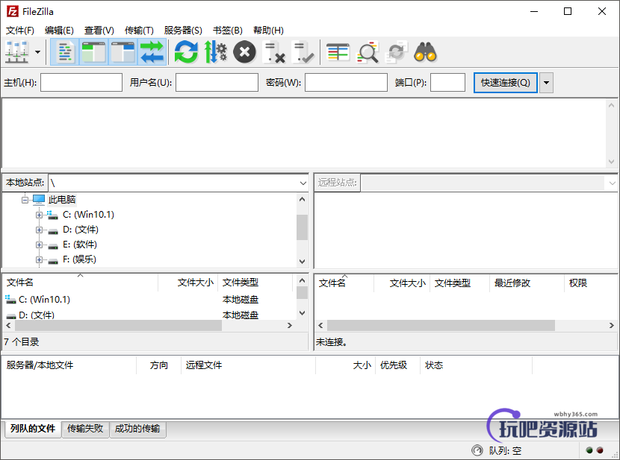Screen dimensions: 620x460
Task: Refresh file and folder lists
Action: (x=186, y=52)
